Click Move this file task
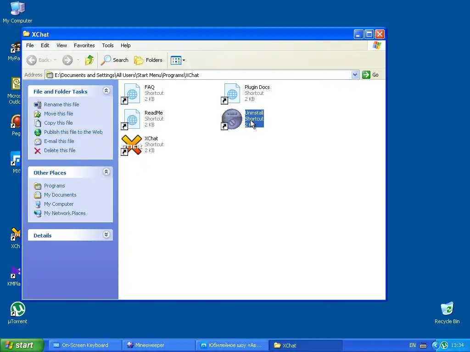Screen dimensions: 470x352 [58, 114]
